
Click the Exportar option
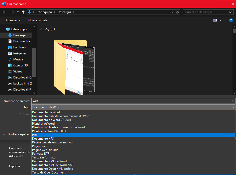(15, 166)
